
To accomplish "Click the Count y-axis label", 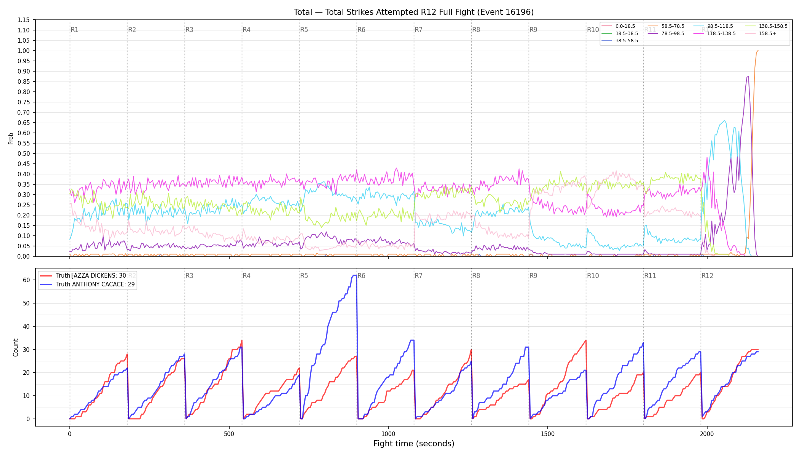I will (16, 347).
